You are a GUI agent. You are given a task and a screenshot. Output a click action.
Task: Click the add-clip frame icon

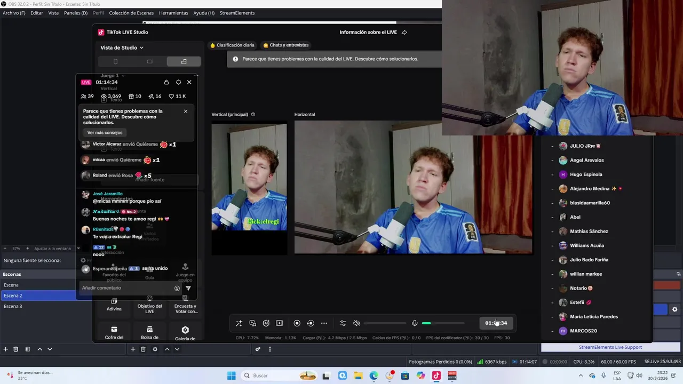279,323
